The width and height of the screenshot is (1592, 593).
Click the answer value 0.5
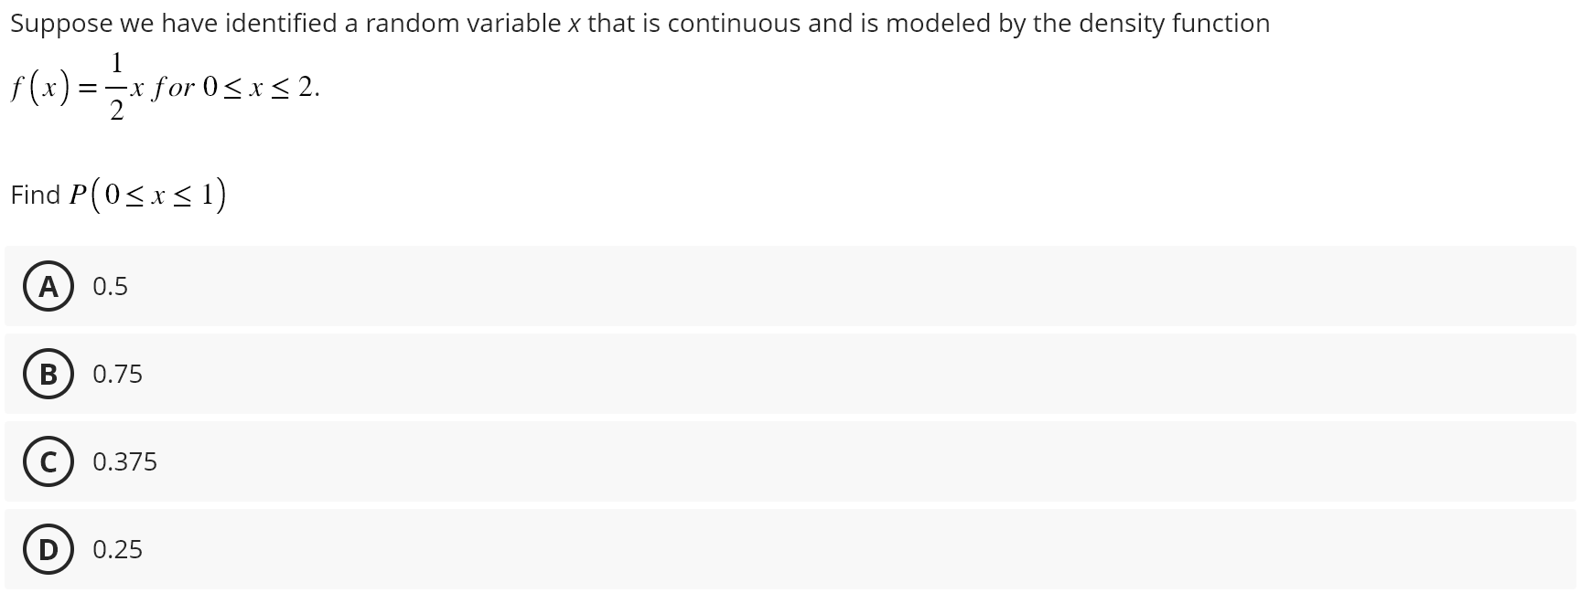tap(110, 287)
